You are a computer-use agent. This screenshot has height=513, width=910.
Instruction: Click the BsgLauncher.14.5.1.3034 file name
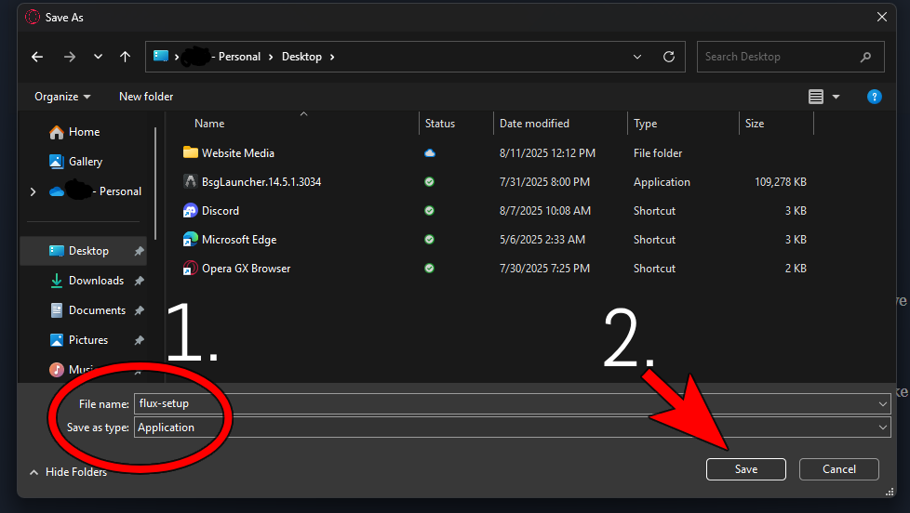(x=261, y=182)
